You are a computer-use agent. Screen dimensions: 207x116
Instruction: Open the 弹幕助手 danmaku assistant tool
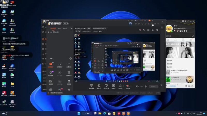coord(51,65)
